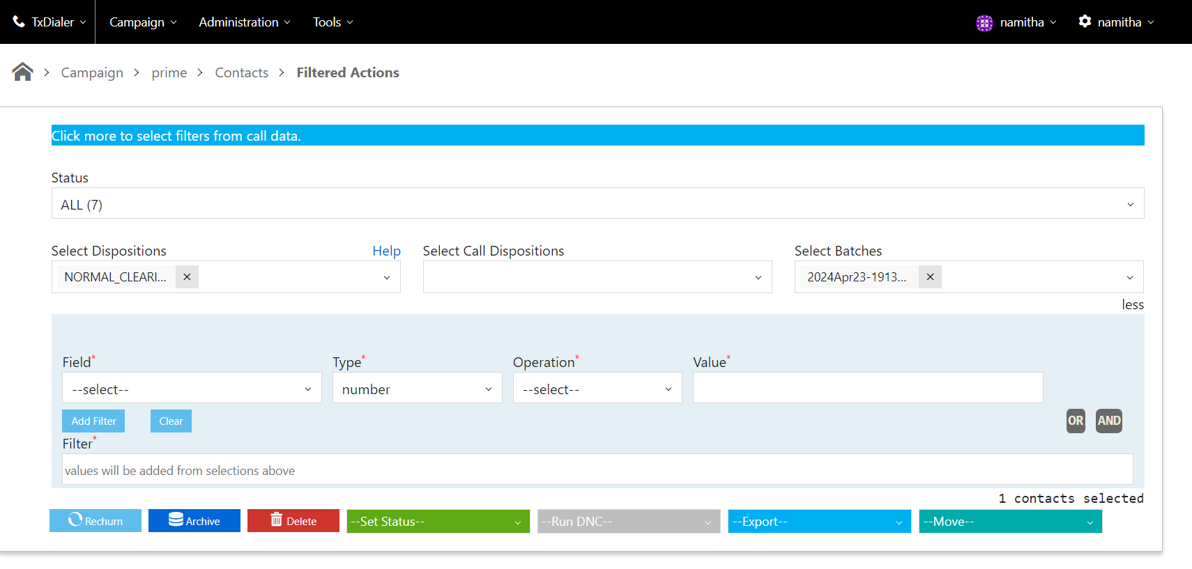Delete the selected contacts
The image size is (1192, 569).
(293, 521)
